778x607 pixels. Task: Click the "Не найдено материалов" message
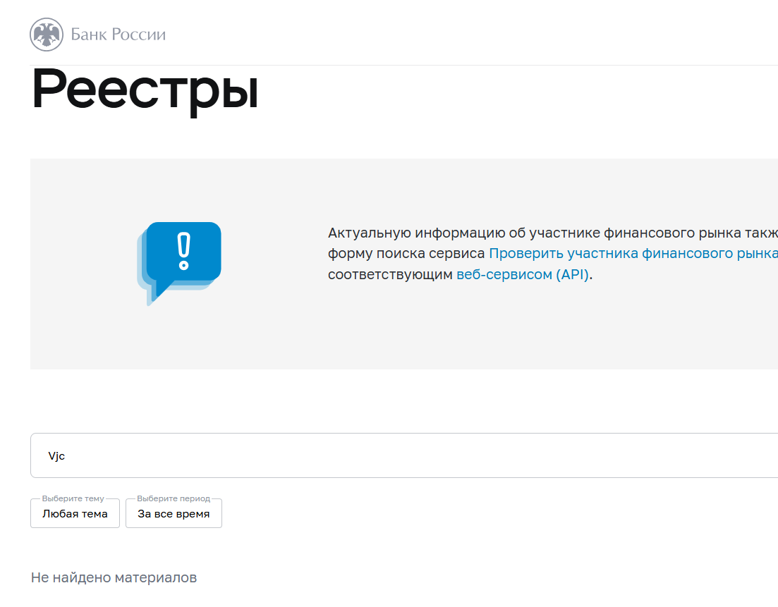coord(114,577)
